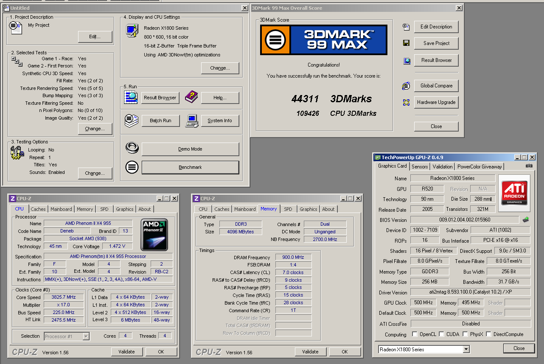Click the Help book question-mark icon
This screenshot has width=544, height=364.
191,97
